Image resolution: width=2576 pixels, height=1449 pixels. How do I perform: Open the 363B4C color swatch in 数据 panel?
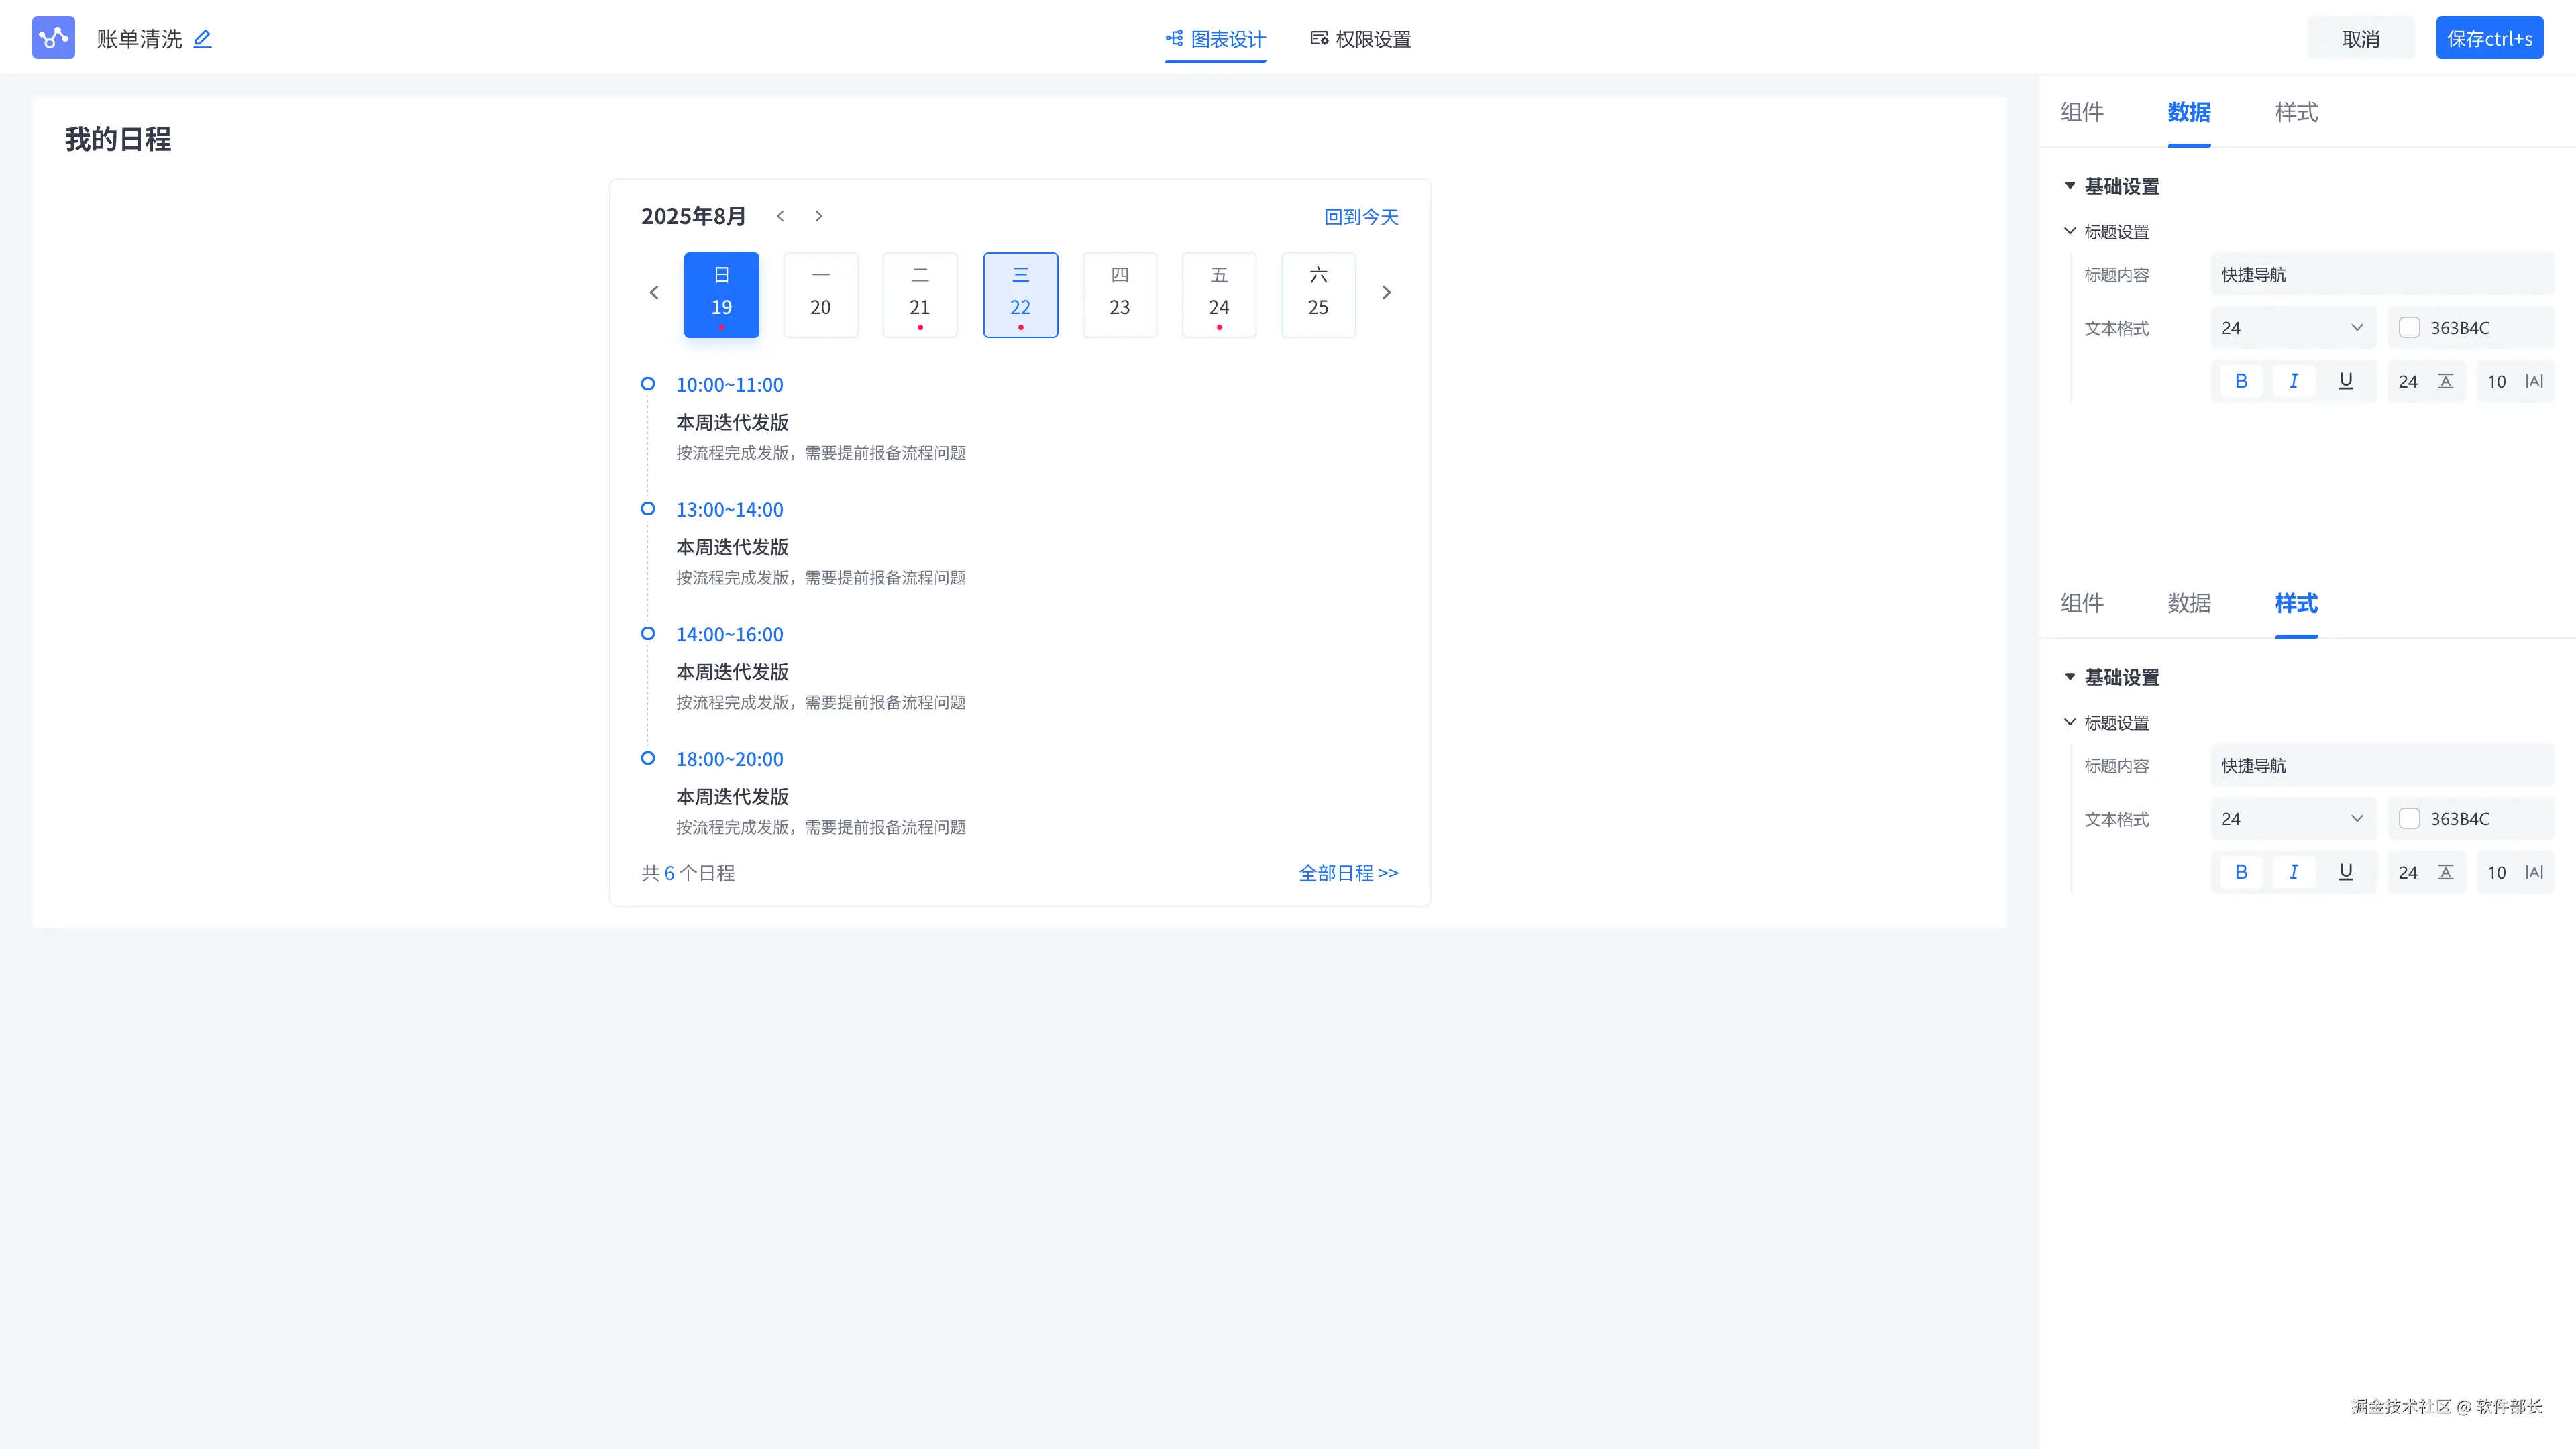(2410, 328)
